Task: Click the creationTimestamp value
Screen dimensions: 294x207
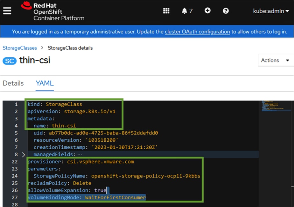Action: [124, 147]
